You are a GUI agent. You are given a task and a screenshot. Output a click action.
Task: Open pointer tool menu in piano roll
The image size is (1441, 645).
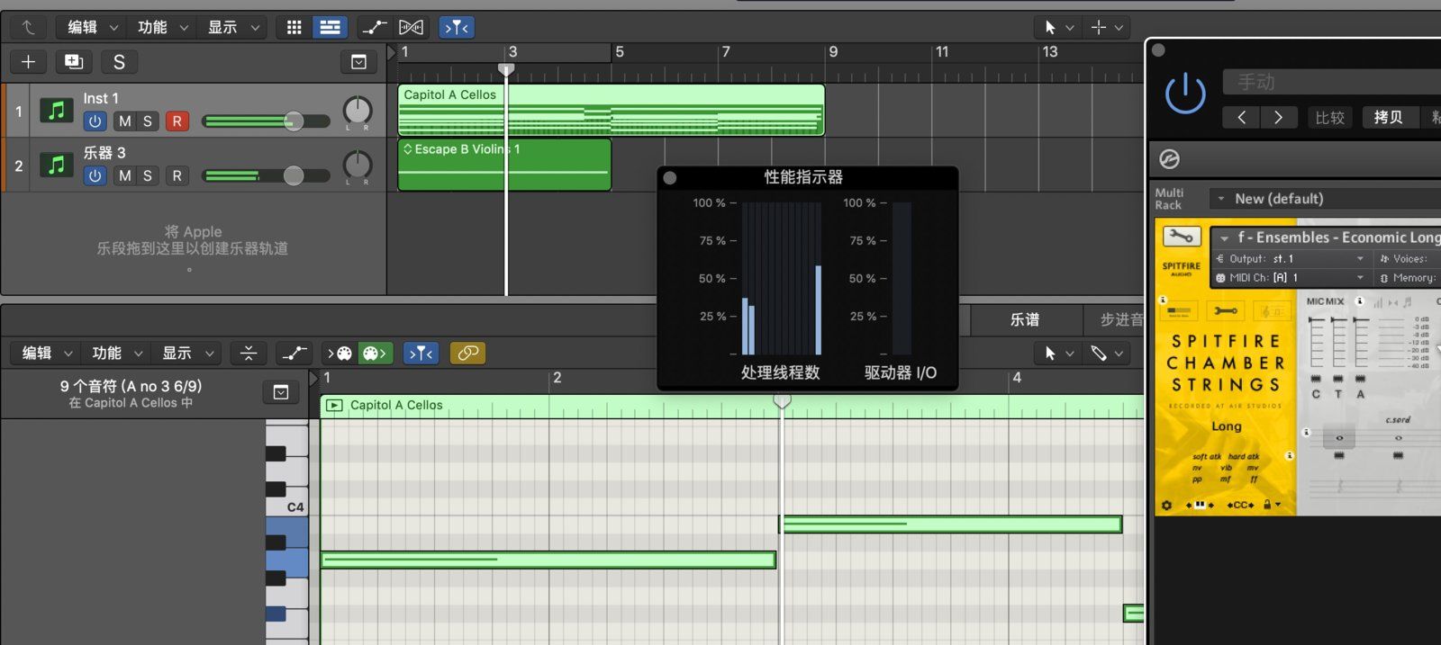1058,353
